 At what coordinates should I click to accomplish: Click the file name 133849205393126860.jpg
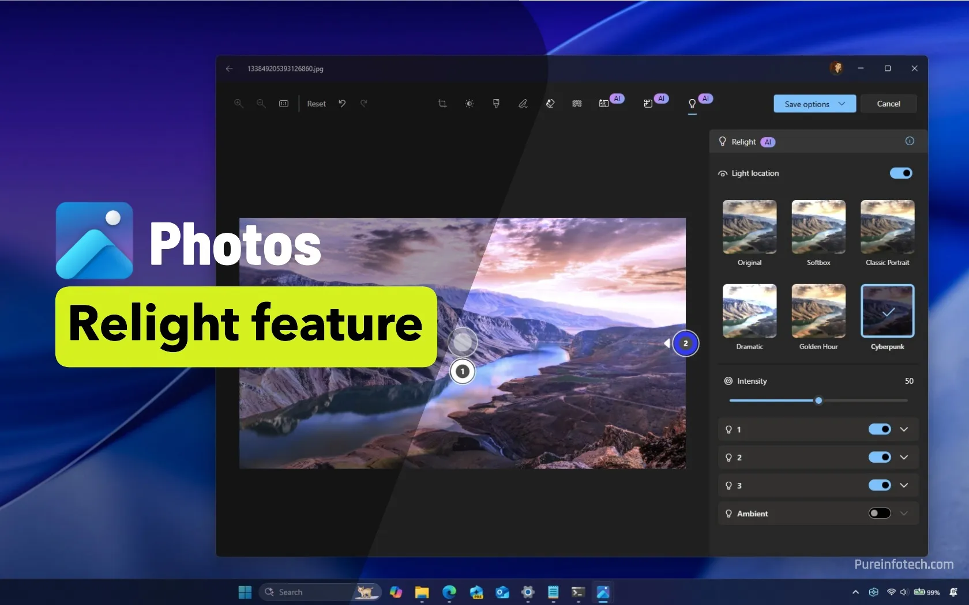point(285,69)
